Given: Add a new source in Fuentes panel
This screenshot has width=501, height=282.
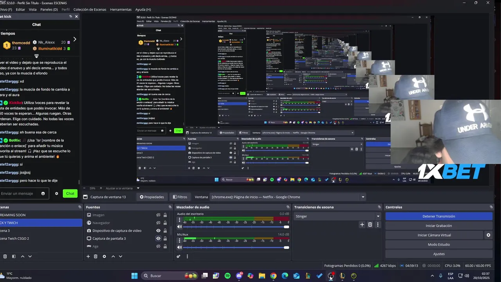Looking at the screenshot, I should pos(88,257).
